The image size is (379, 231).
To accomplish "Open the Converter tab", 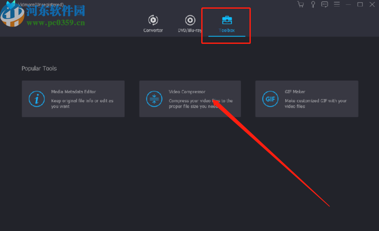I will pyautogui.click(x=153, y=23).
